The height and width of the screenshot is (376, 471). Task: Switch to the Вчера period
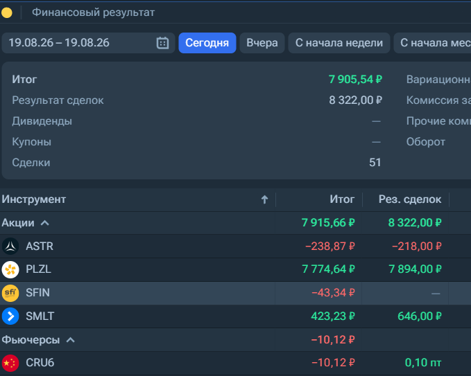pos(262,43)
